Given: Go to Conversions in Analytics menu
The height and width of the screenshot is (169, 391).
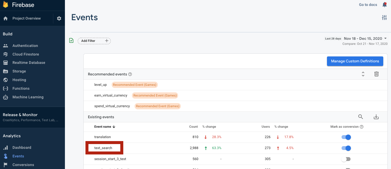Looking at the screenshot, I should click(23, 165).
